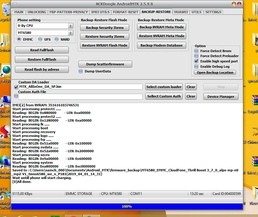Click Open Backup Location button

(215, 72)
